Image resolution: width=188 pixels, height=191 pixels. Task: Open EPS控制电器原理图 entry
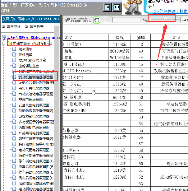(x=34, y=116)
